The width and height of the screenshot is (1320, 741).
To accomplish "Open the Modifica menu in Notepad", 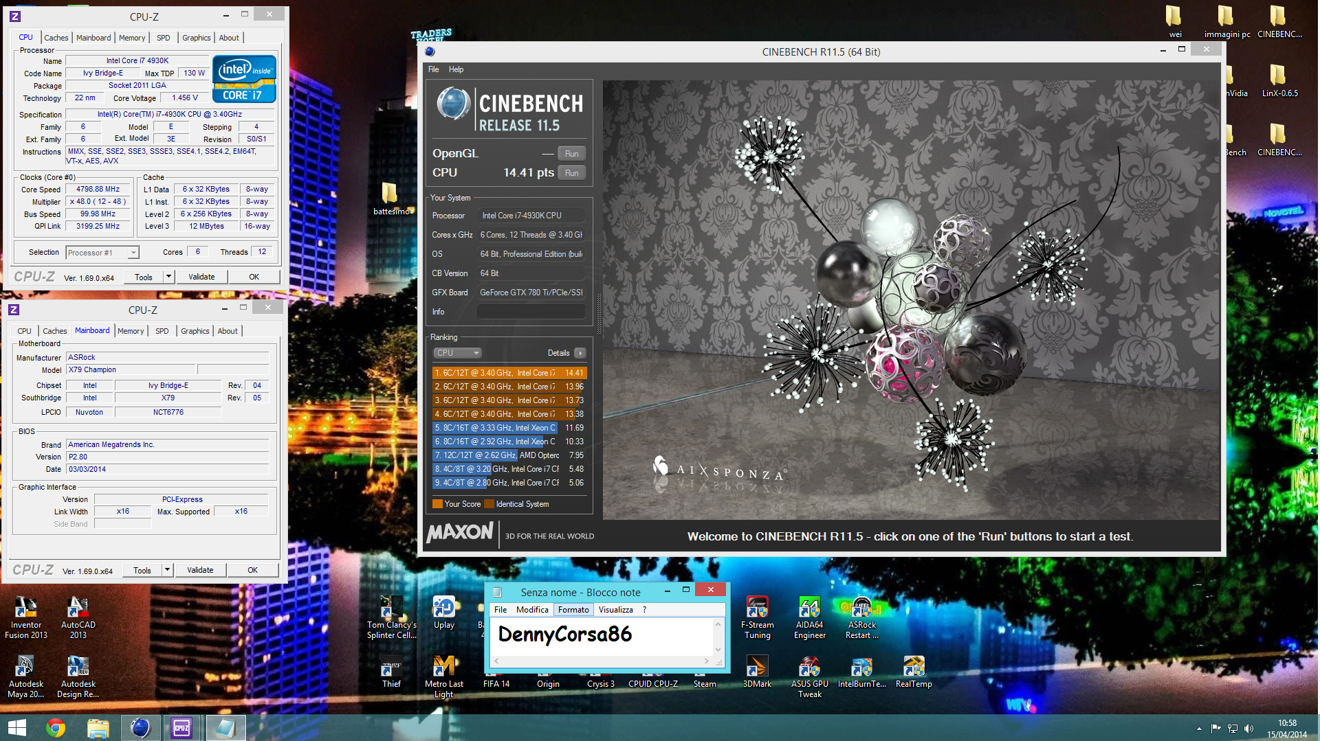I will tap(532, 610).
